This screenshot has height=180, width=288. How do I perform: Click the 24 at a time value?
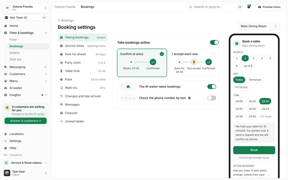tap(98, 79)
